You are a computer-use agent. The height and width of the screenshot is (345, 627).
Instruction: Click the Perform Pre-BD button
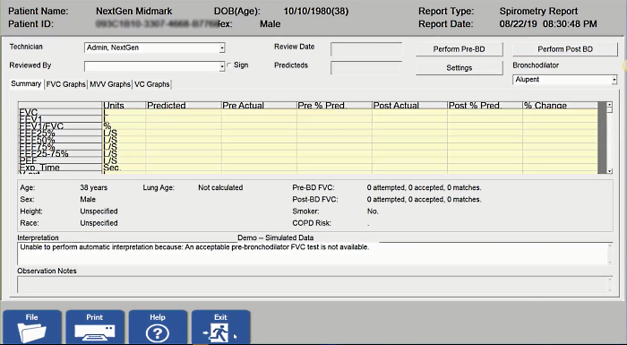[x=459, y=49]
